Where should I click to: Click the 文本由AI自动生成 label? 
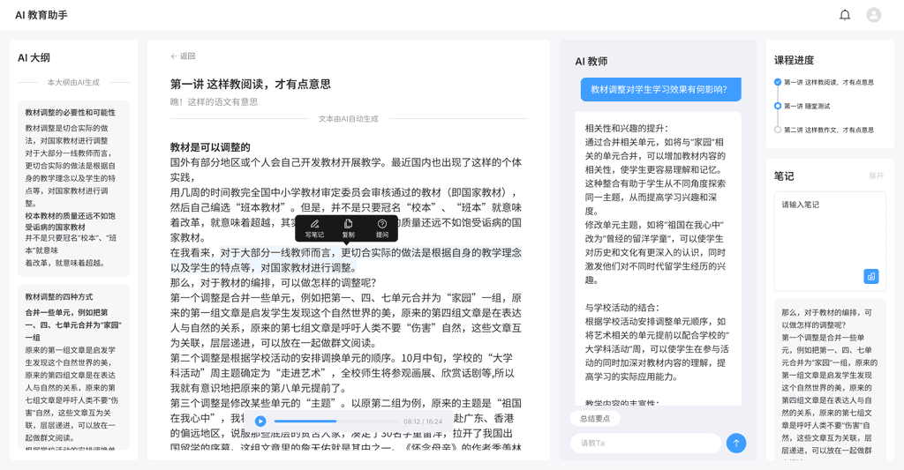(x=348, y=119)
